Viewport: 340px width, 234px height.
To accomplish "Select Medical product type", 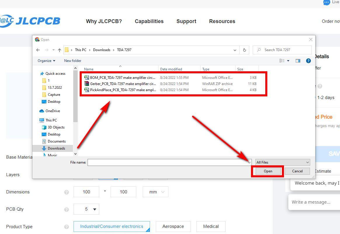I will click(211, 226).
